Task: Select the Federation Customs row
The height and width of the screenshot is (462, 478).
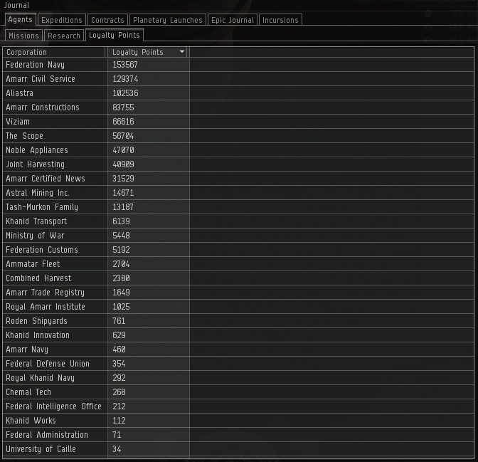Action: point(238,250)
